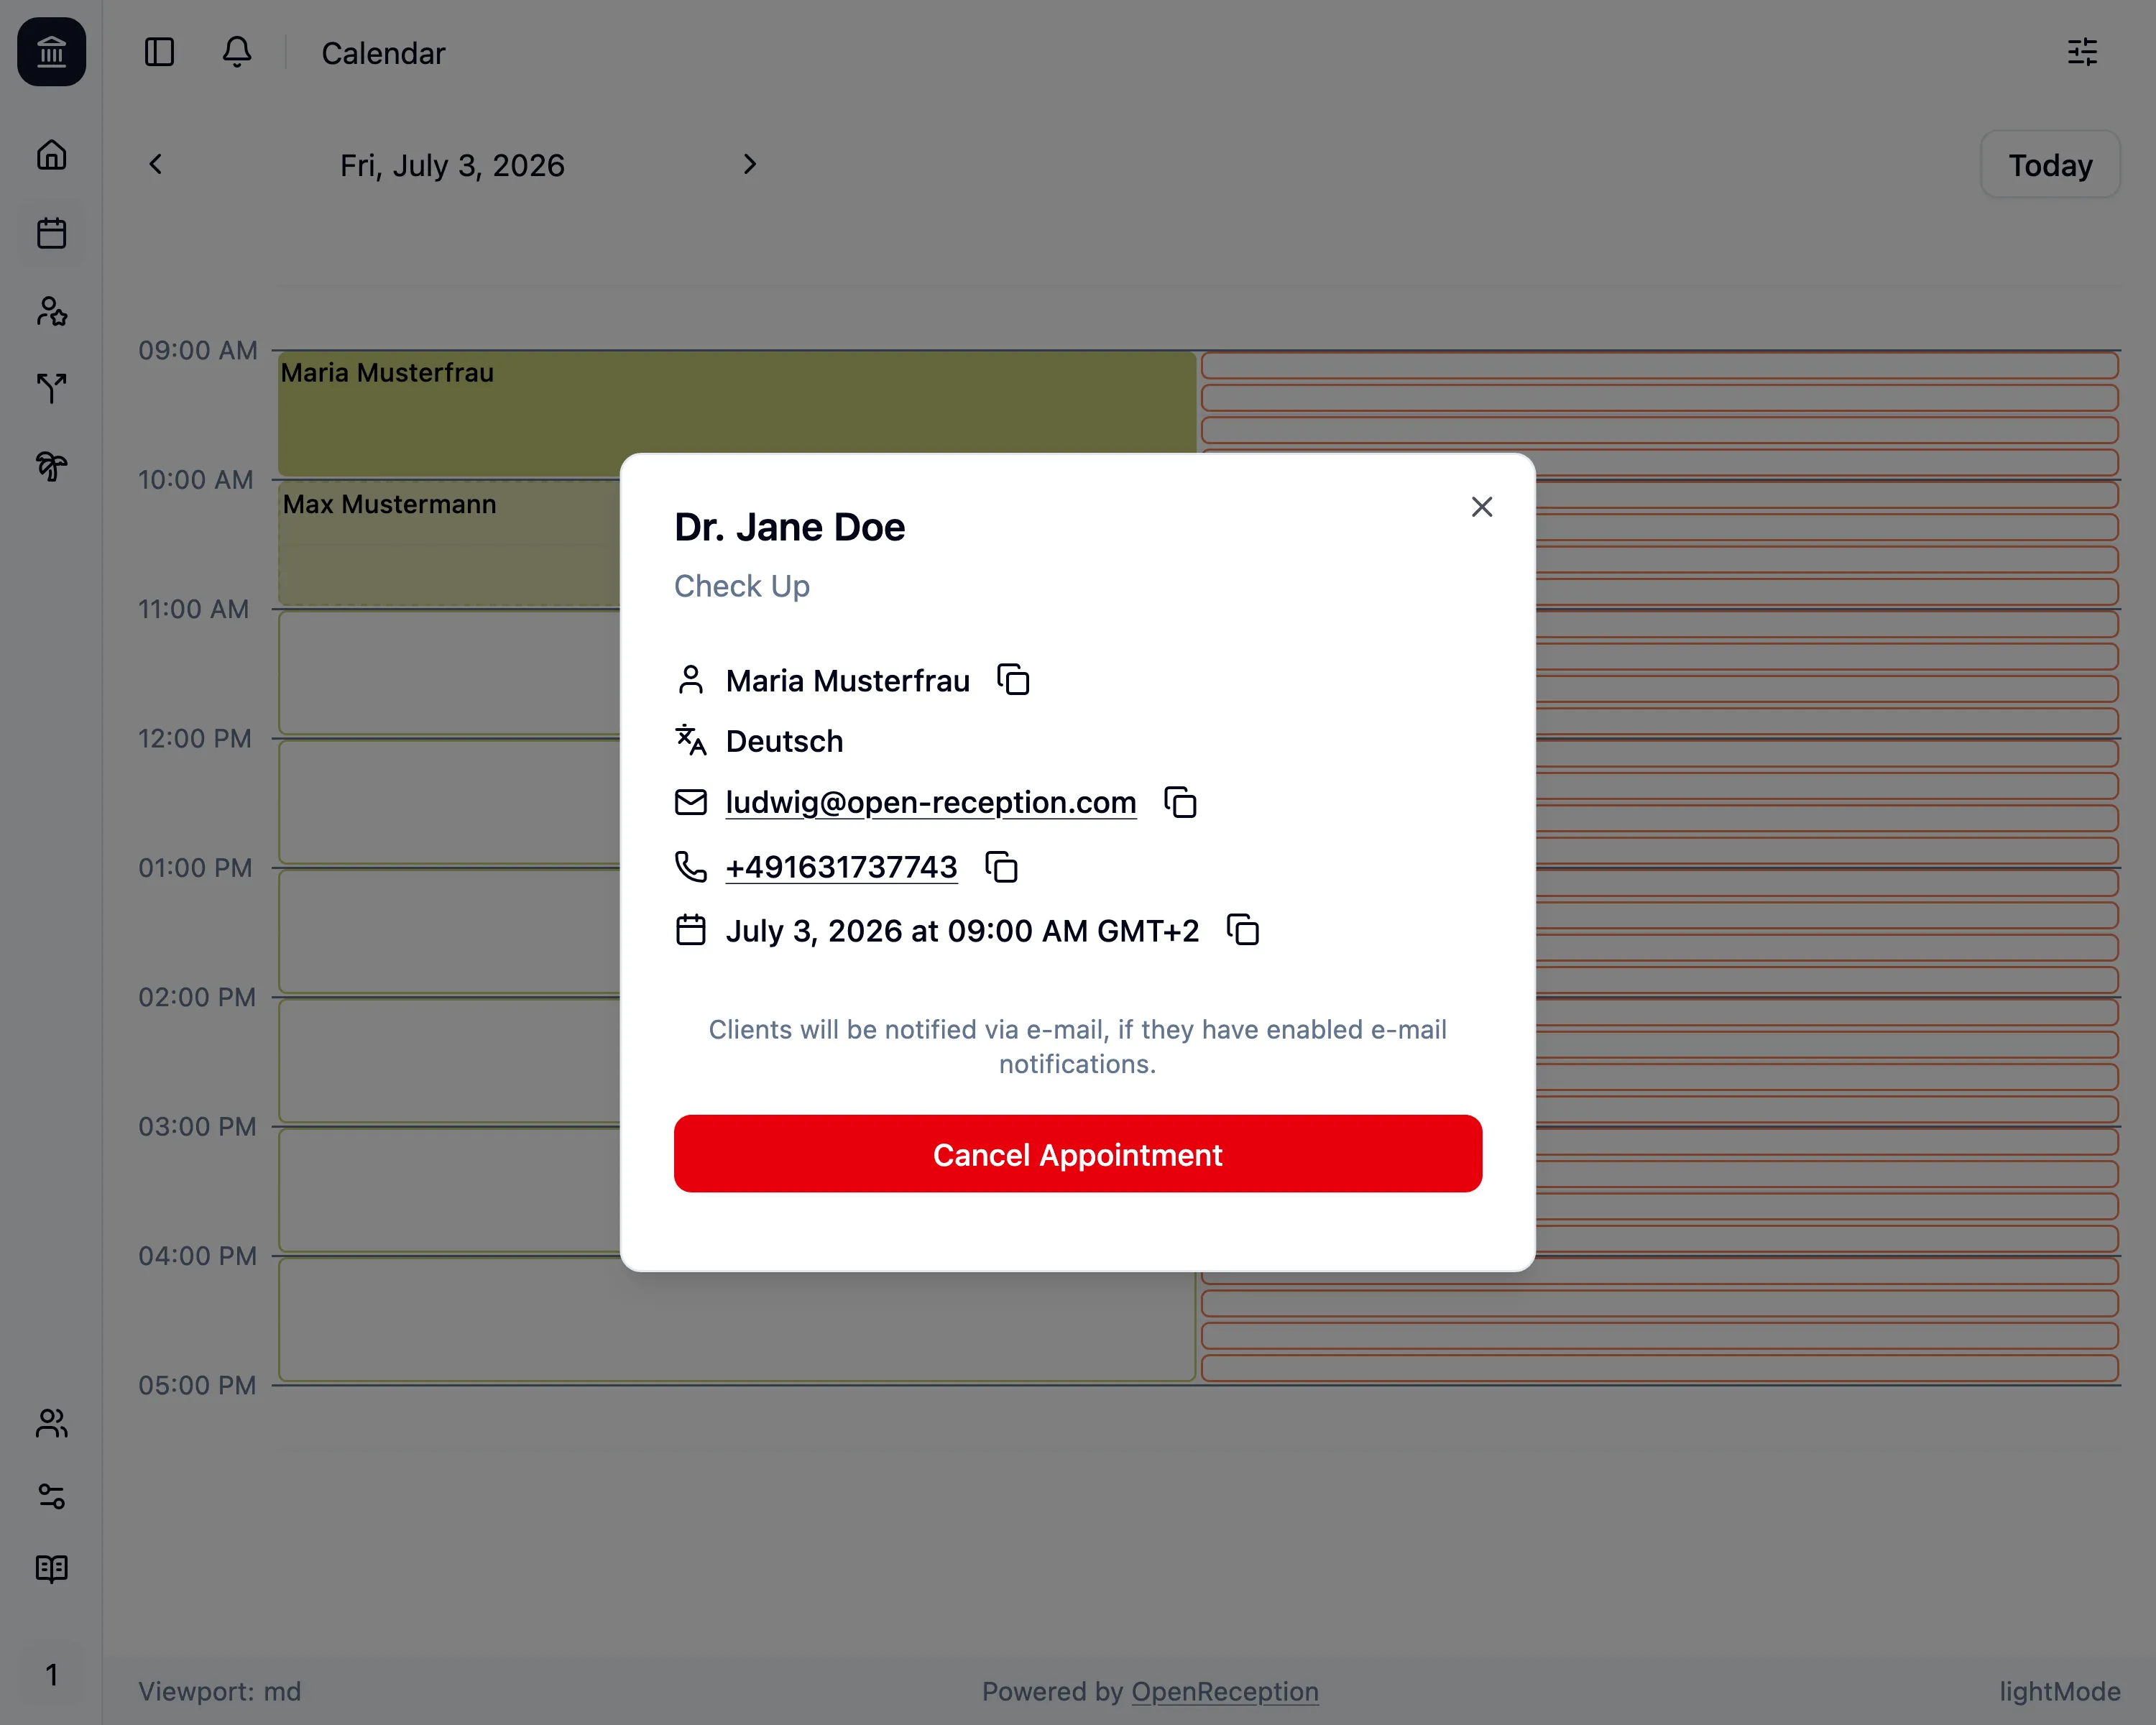Click the Maria Musterfrau name in dialog

[x=848, y=680]
